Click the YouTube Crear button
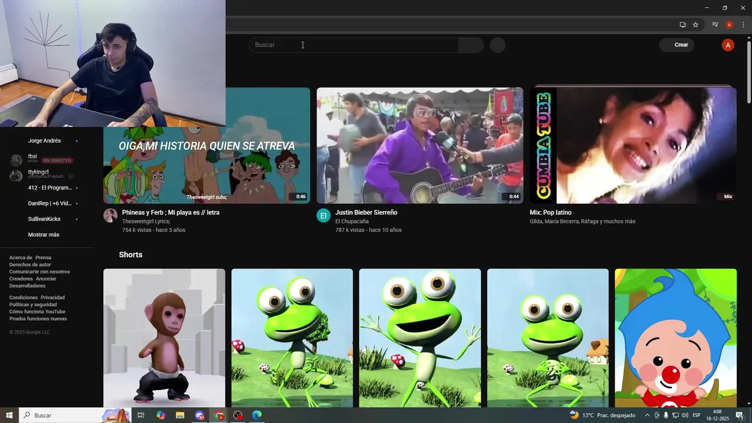Screen dimensions: 752x423 tap(677, 45)
